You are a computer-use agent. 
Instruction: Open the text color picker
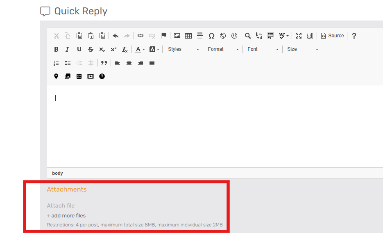coord(140,49)
